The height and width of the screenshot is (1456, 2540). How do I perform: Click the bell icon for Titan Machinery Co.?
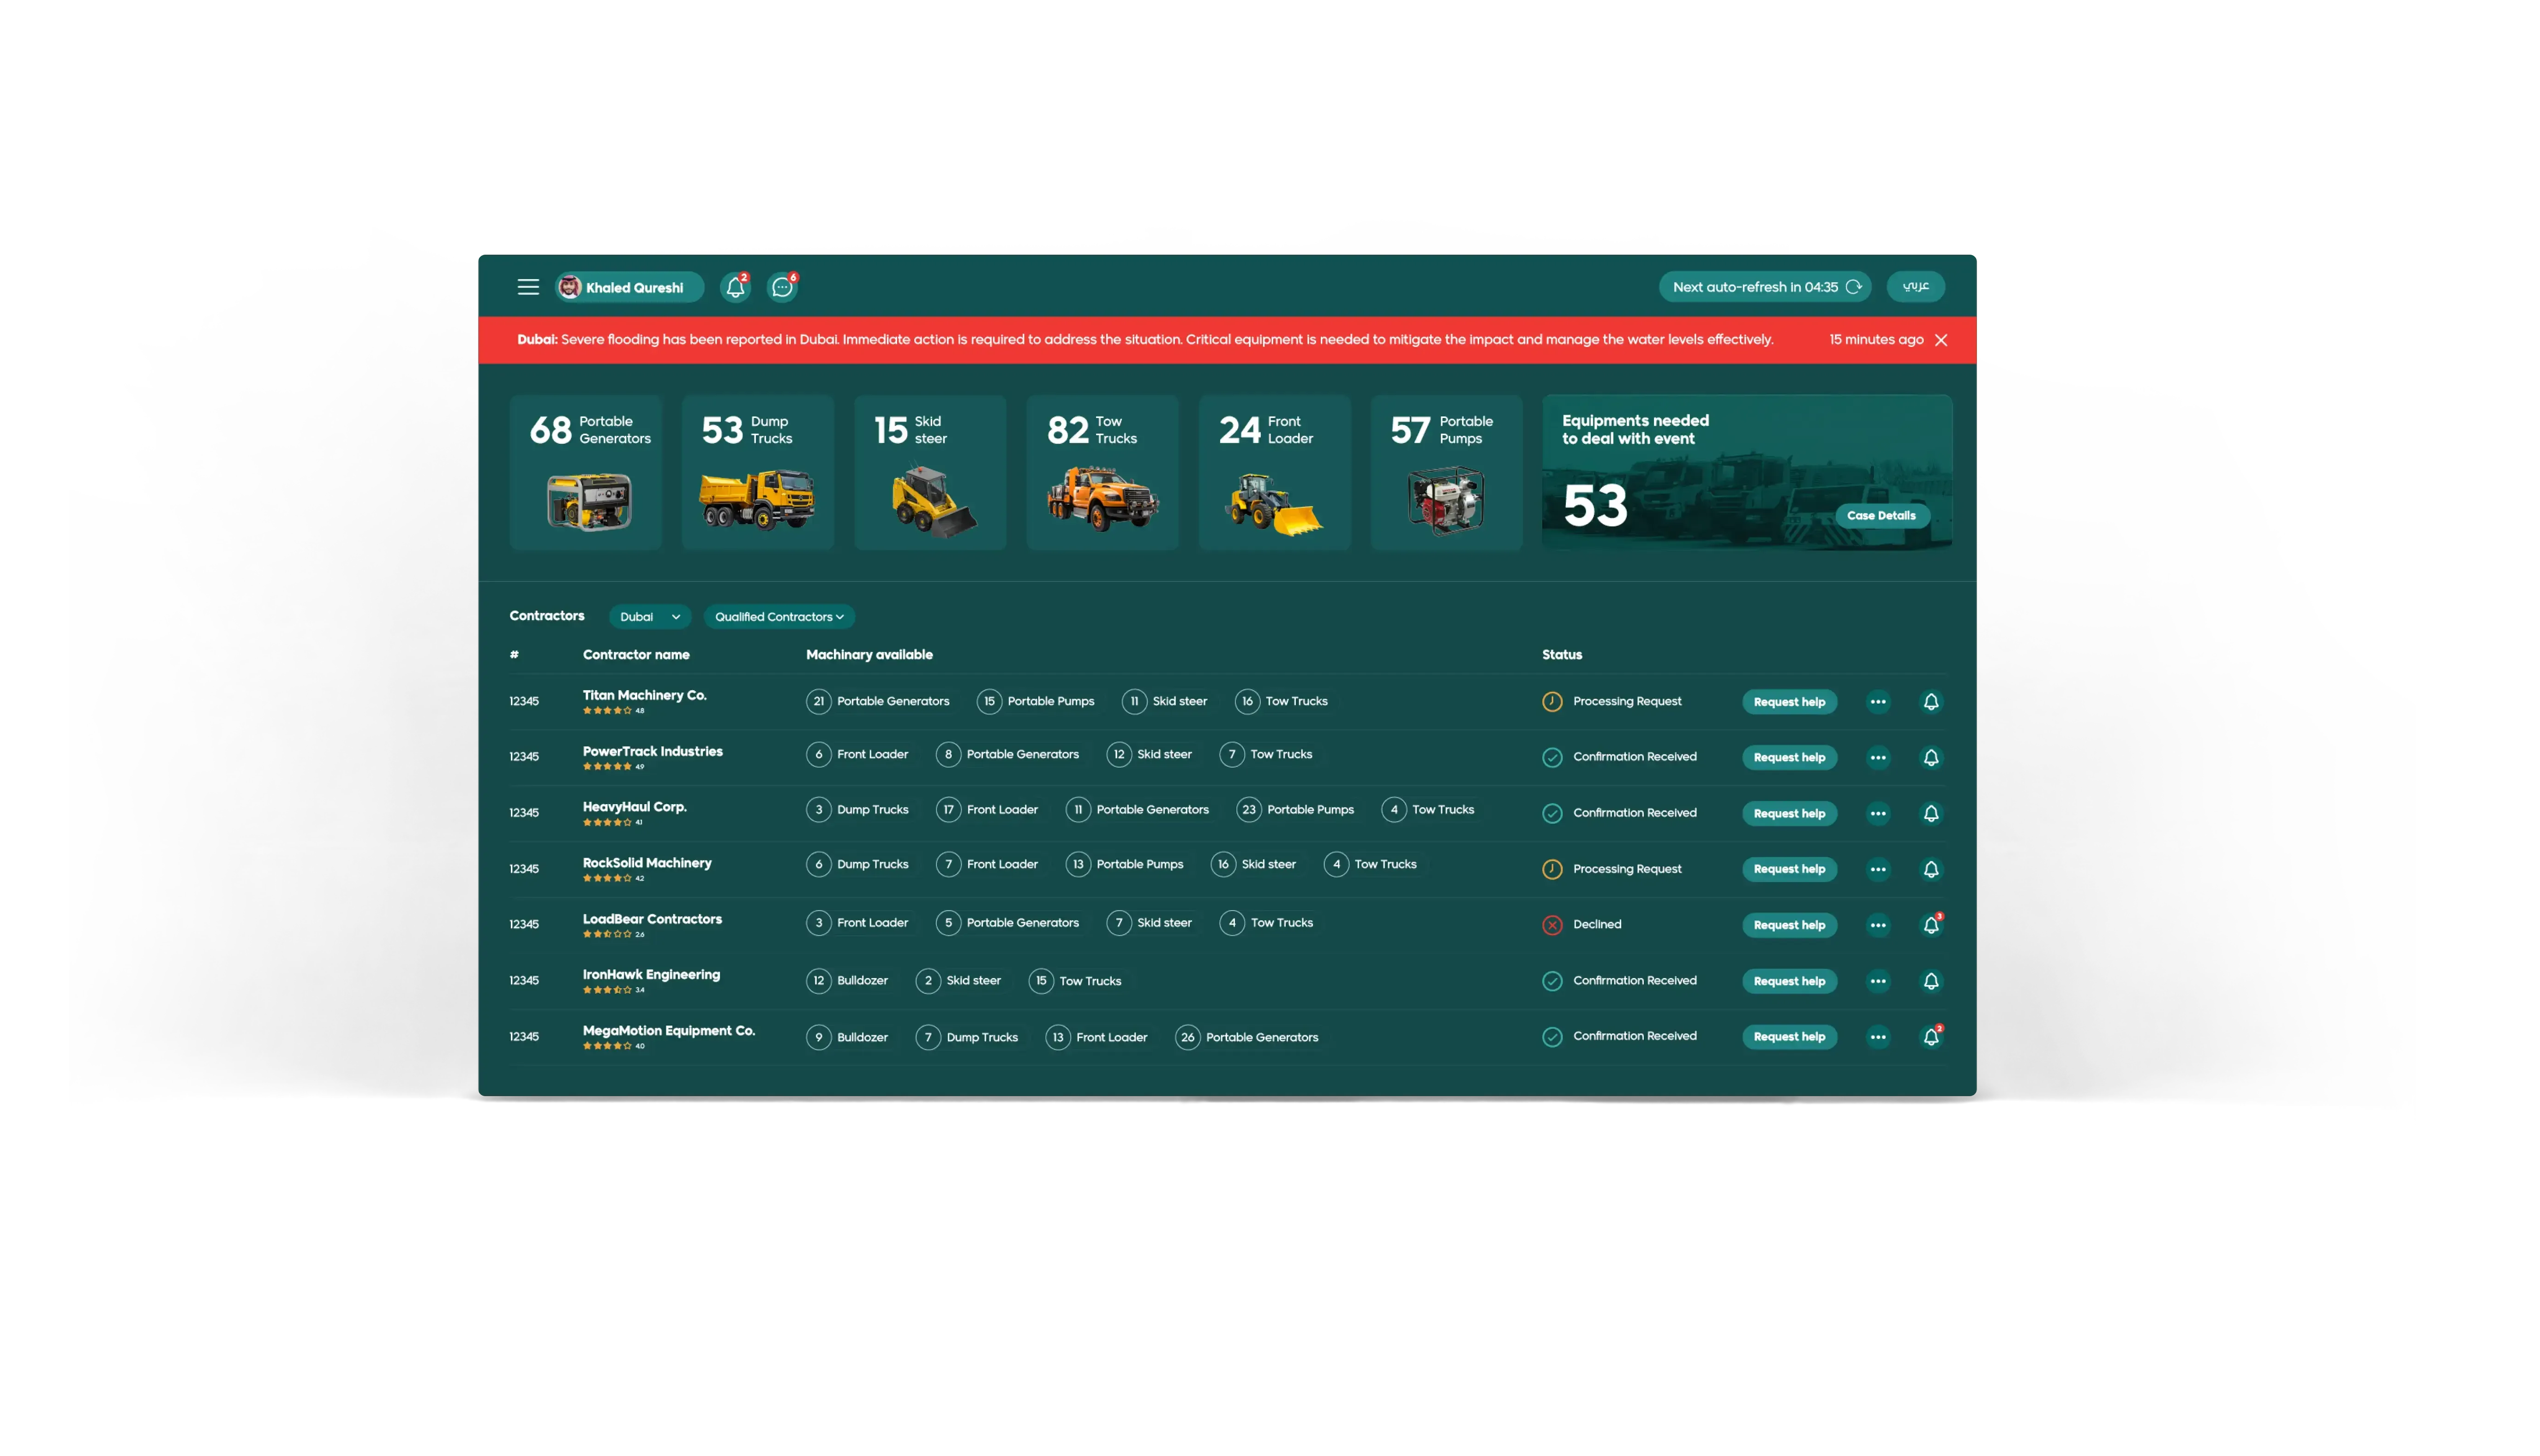(x=1931, y=702)
